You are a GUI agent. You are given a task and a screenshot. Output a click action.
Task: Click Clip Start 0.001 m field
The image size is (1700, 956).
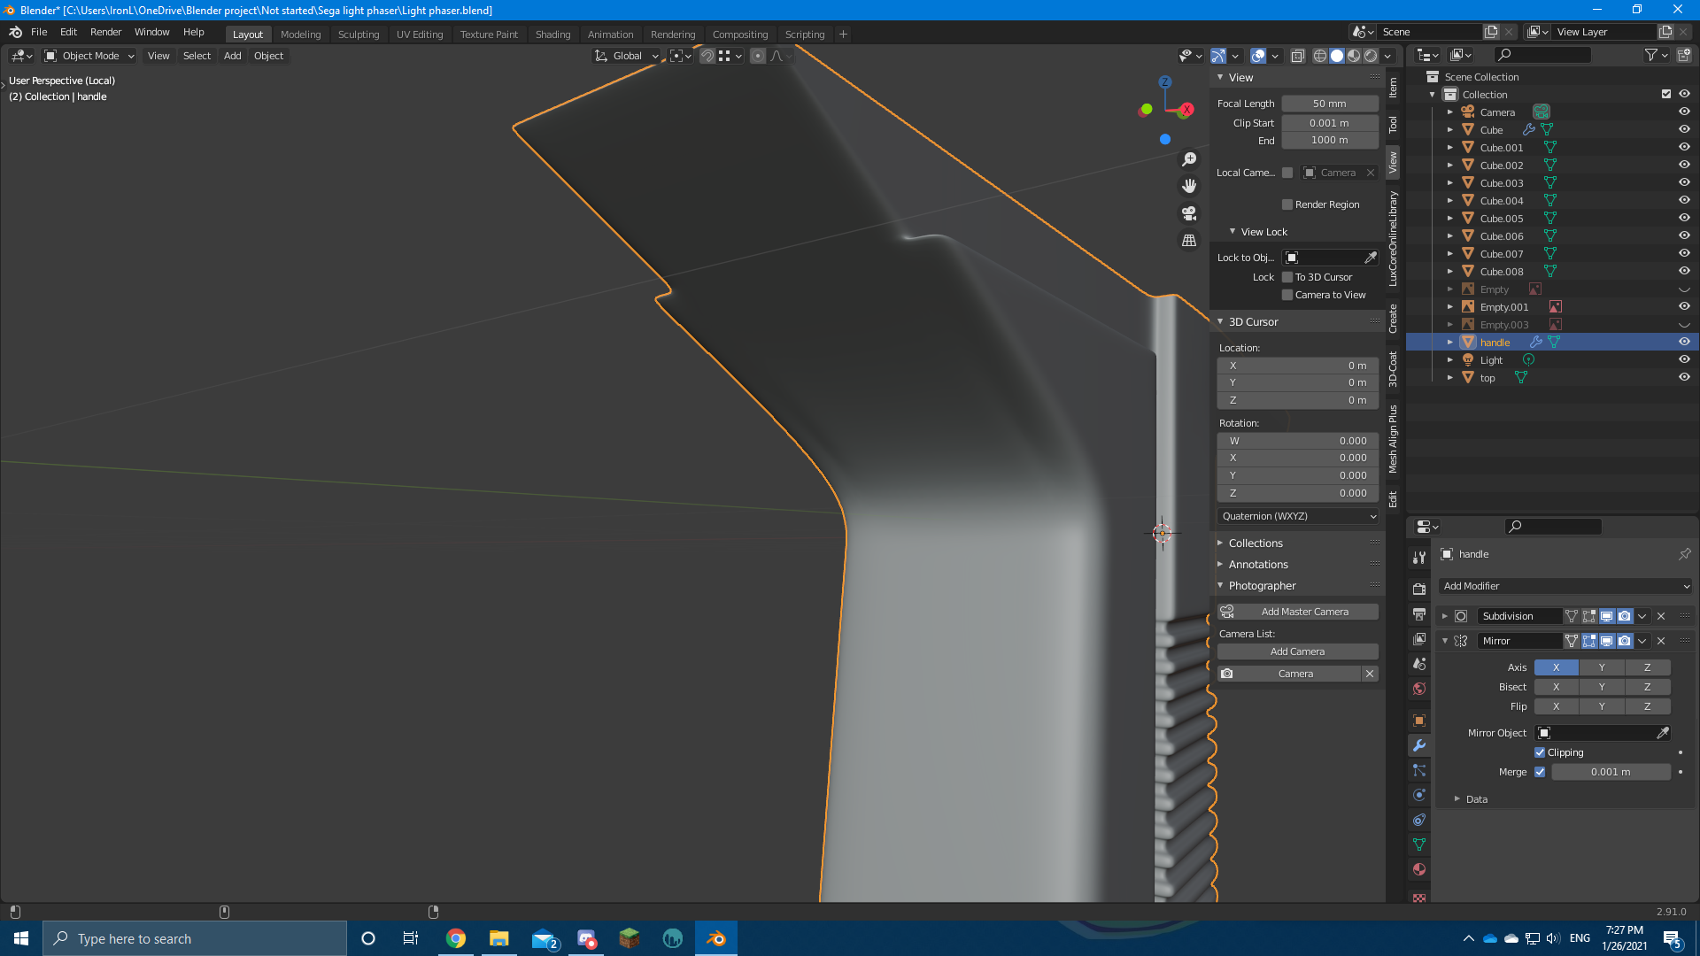[x=1330, y=123]
